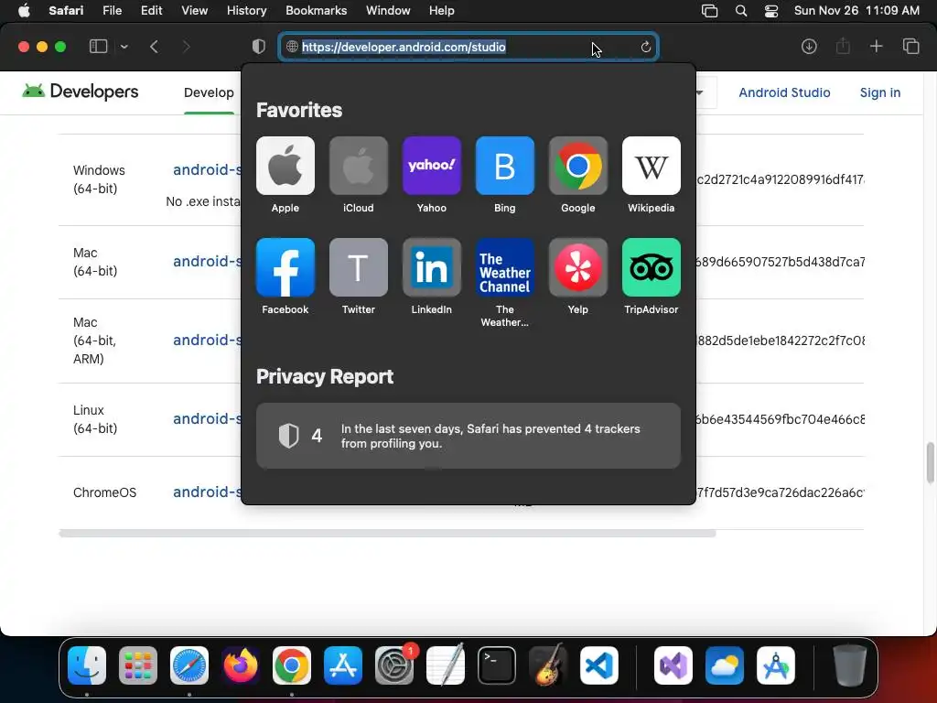This screenshot has width=937, height=703.
Task: Select the Develop tab on Developers site
Action: [x=209, y=92]
